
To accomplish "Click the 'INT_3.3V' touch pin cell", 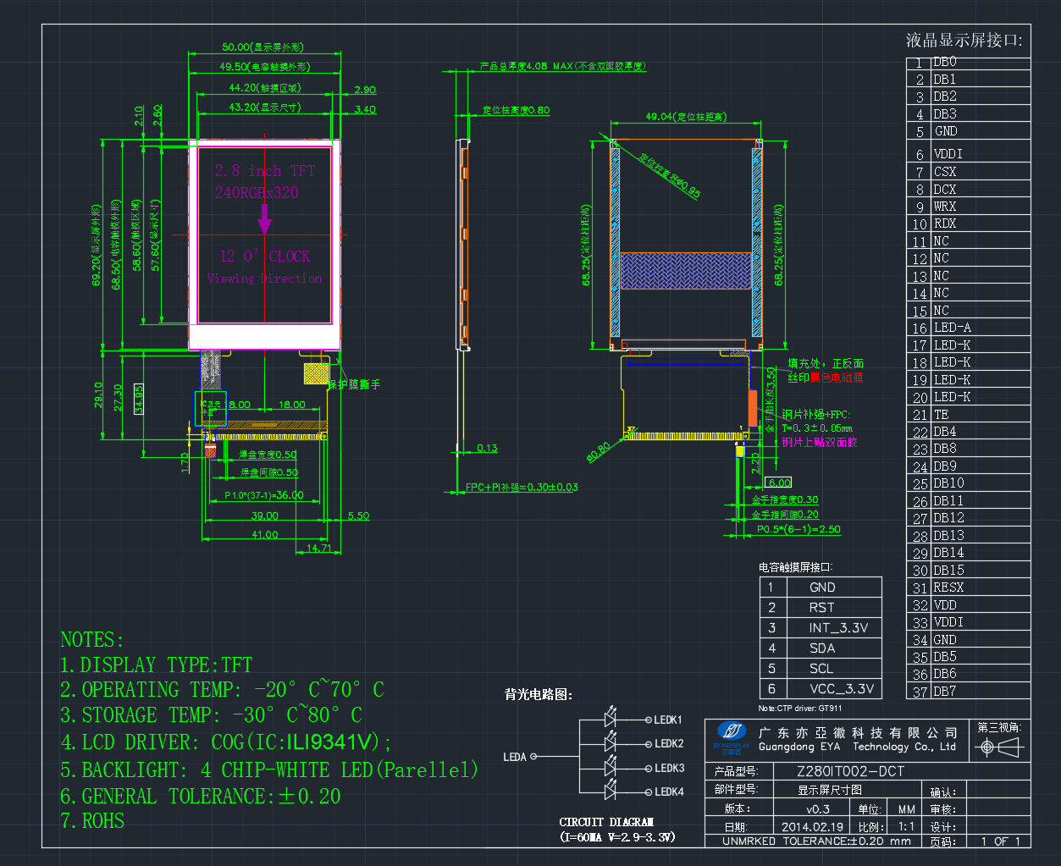I will click(x=833, y=628).
